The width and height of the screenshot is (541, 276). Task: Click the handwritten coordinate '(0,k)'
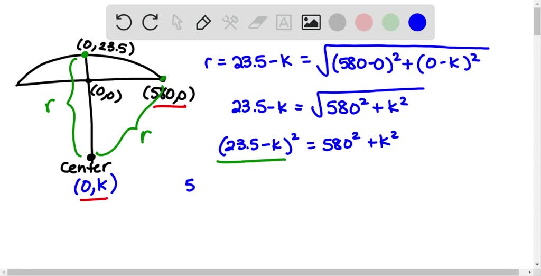click(x=96, y=186)
